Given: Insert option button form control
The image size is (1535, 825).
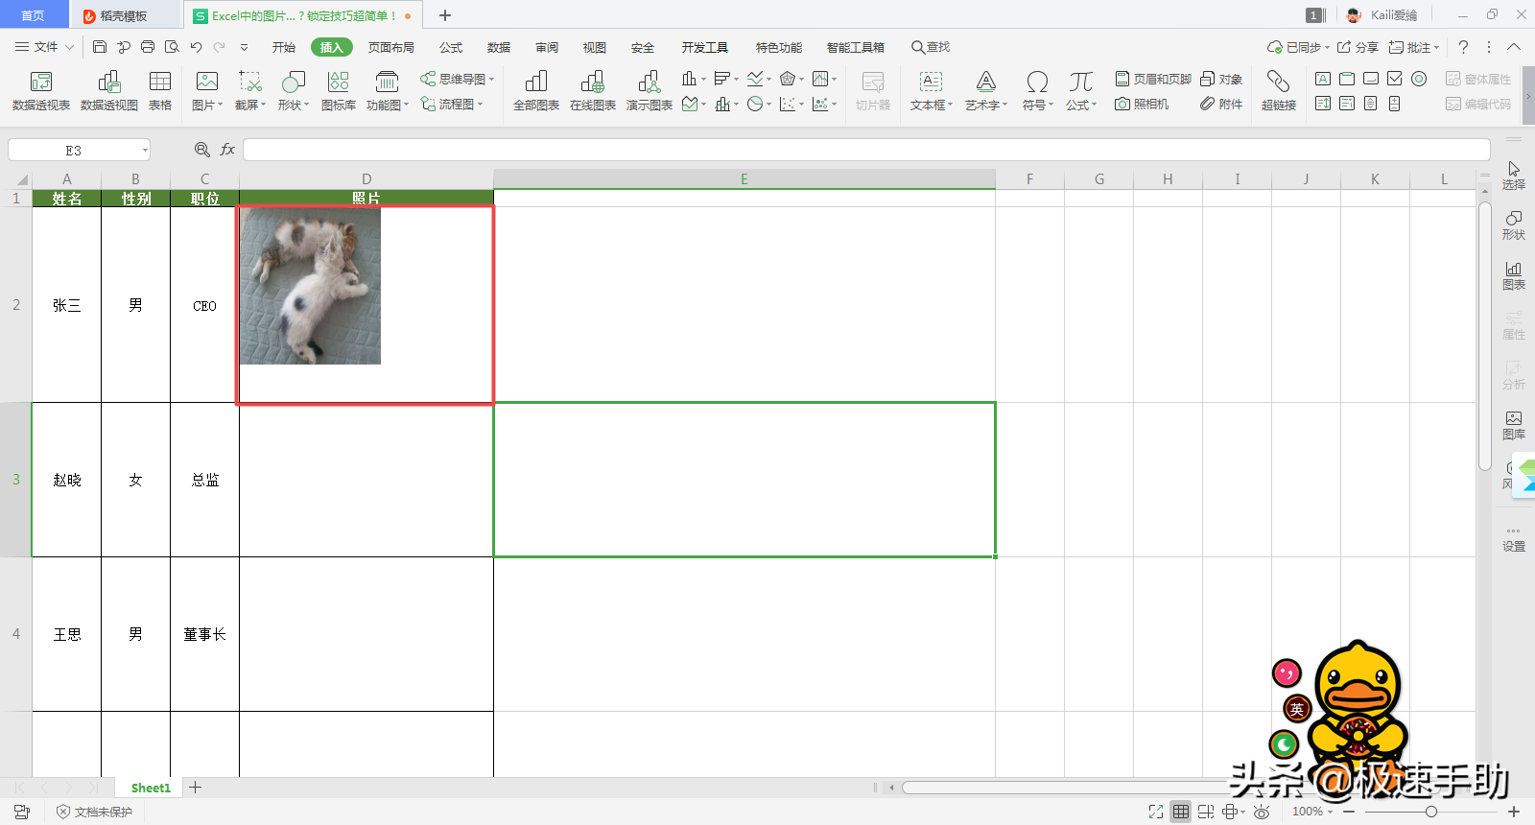Looking at the screenshot, I should [x=1419, y=79].
